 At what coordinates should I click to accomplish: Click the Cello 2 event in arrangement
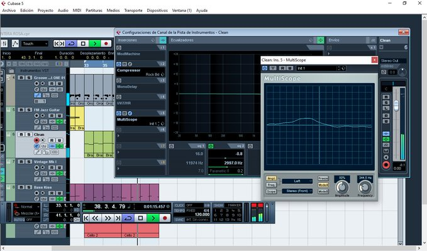(103, 231)
